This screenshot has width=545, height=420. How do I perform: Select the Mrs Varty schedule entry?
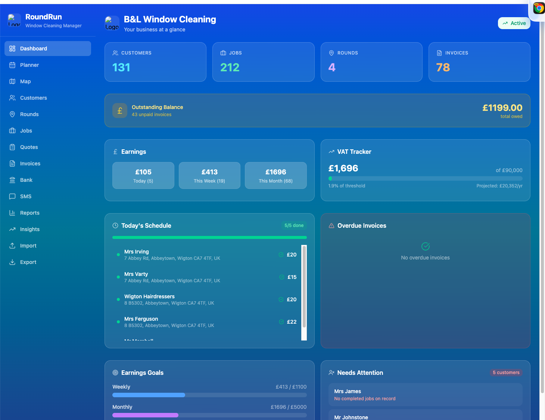(207, 277)
